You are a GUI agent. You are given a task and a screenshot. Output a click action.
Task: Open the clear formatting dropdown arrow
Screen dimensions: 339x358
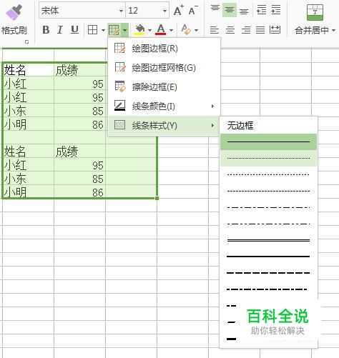click(196, 30)
